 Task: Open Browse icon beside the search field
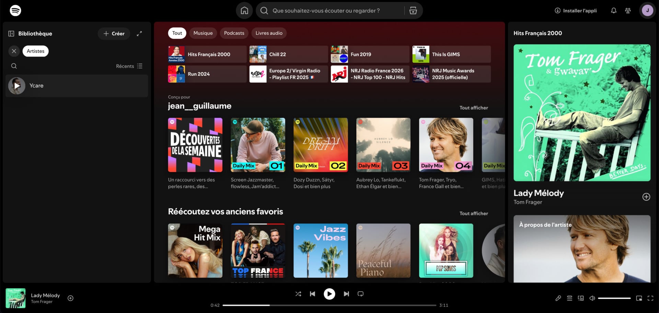pos(413,11)
